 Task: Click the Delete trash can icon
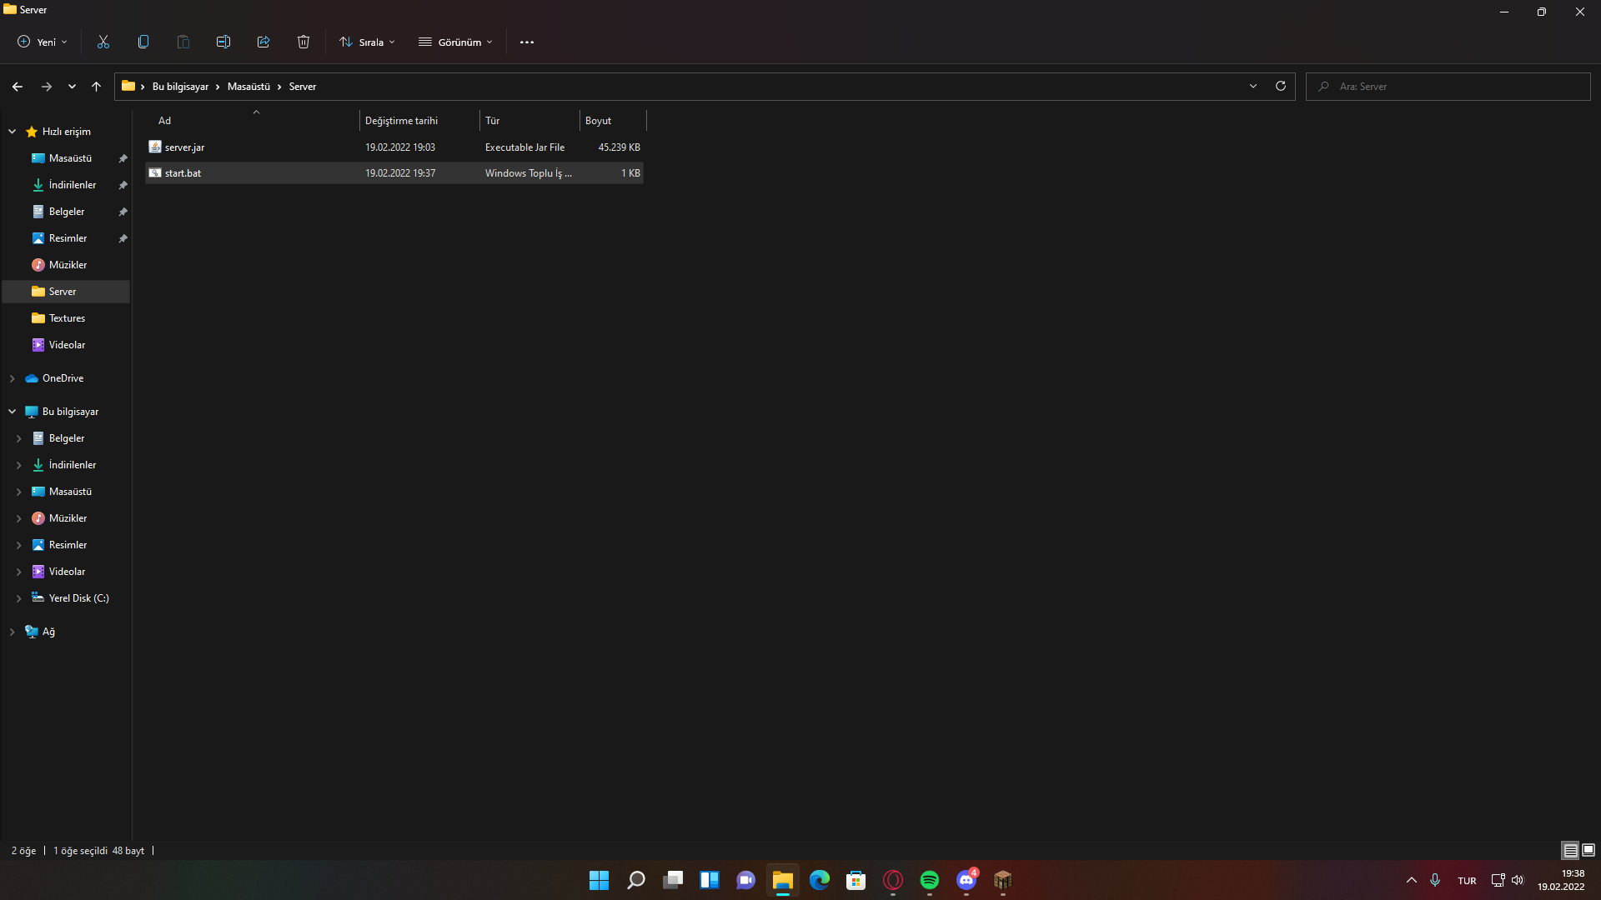point(304,42)
